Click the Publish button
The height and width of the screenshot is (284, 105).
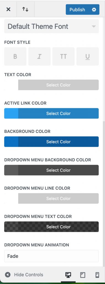(x=77, y=10)
